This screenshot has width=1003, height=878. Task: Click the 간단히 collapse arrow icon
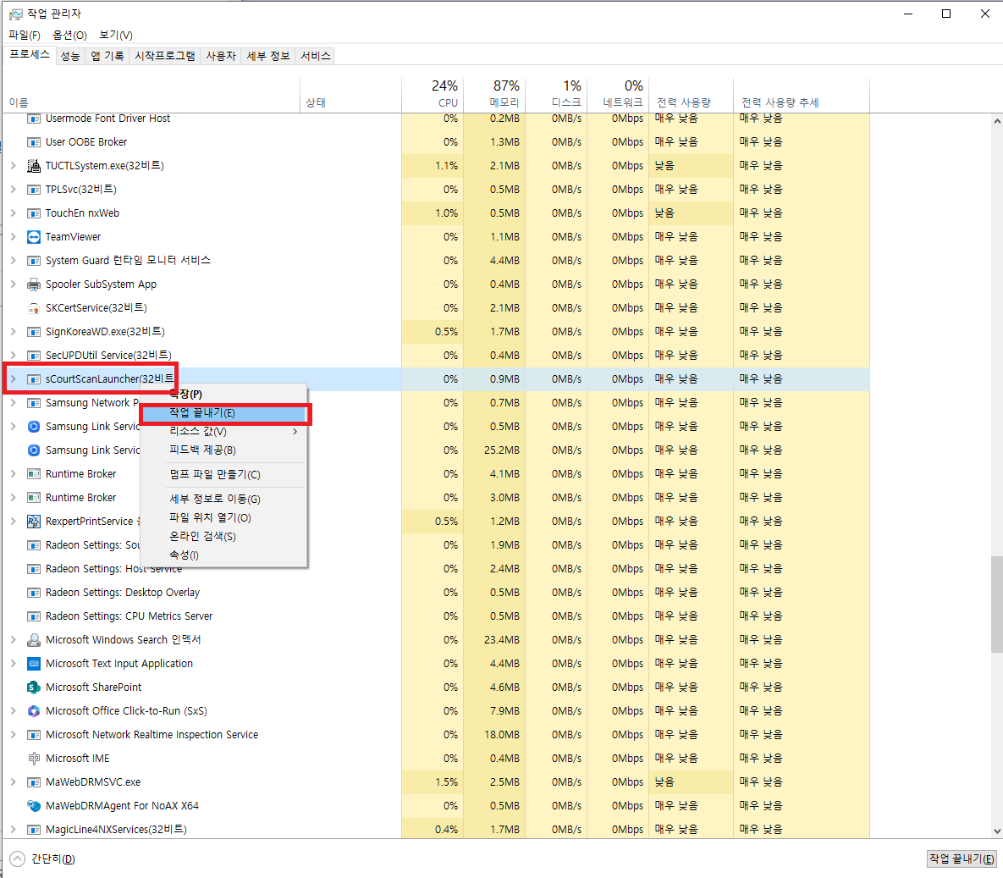(17, 859)
